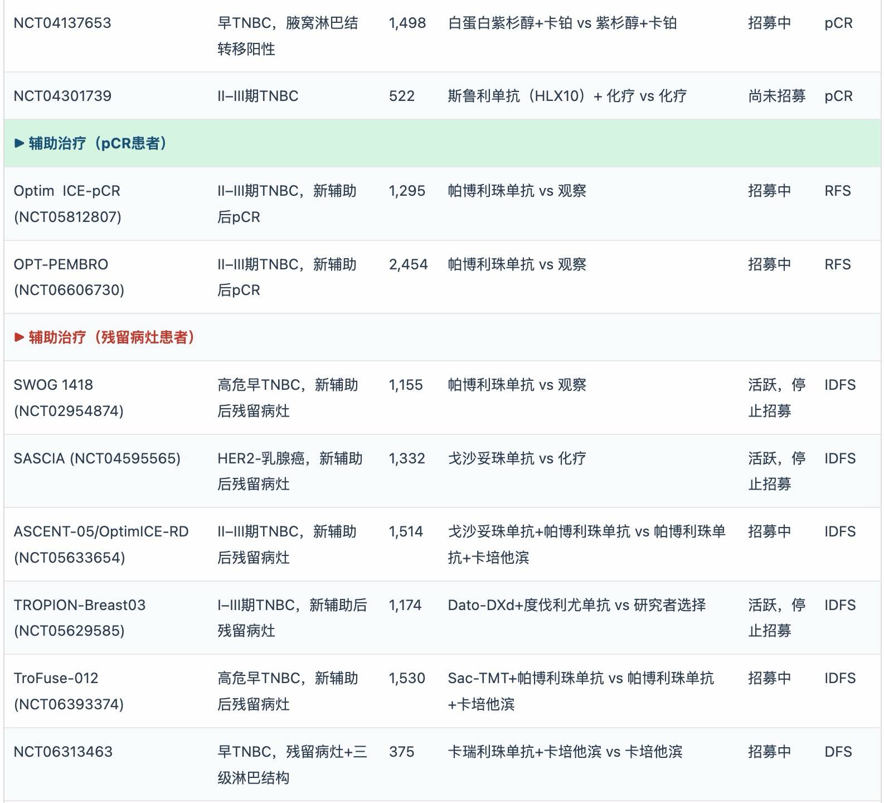
Task: Select trial ID NCT04301739
Action: click(x=62, y=96)
